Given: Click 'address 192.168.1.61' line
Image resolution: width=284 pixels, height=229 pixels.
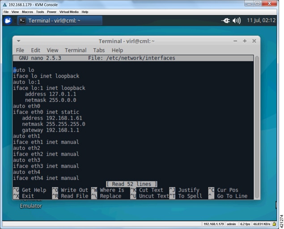Looking at the screenshot, I should click(52, 118).
